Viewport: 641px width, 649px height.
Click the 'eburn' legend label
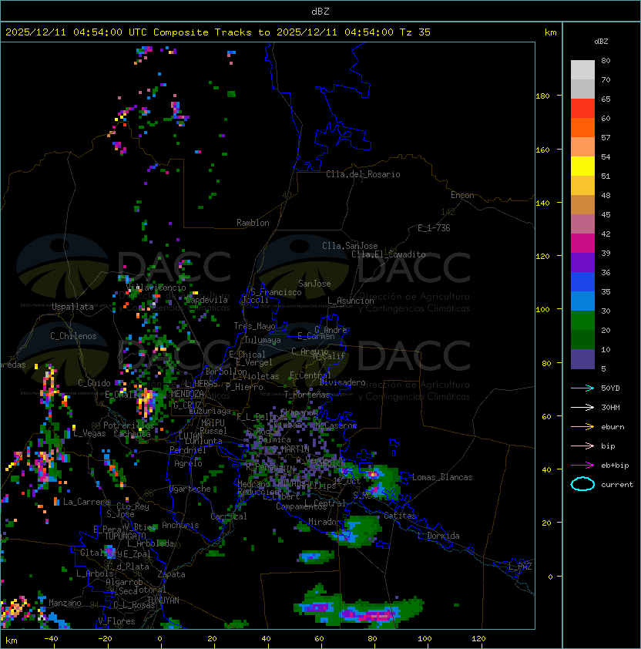pos(612,427)
